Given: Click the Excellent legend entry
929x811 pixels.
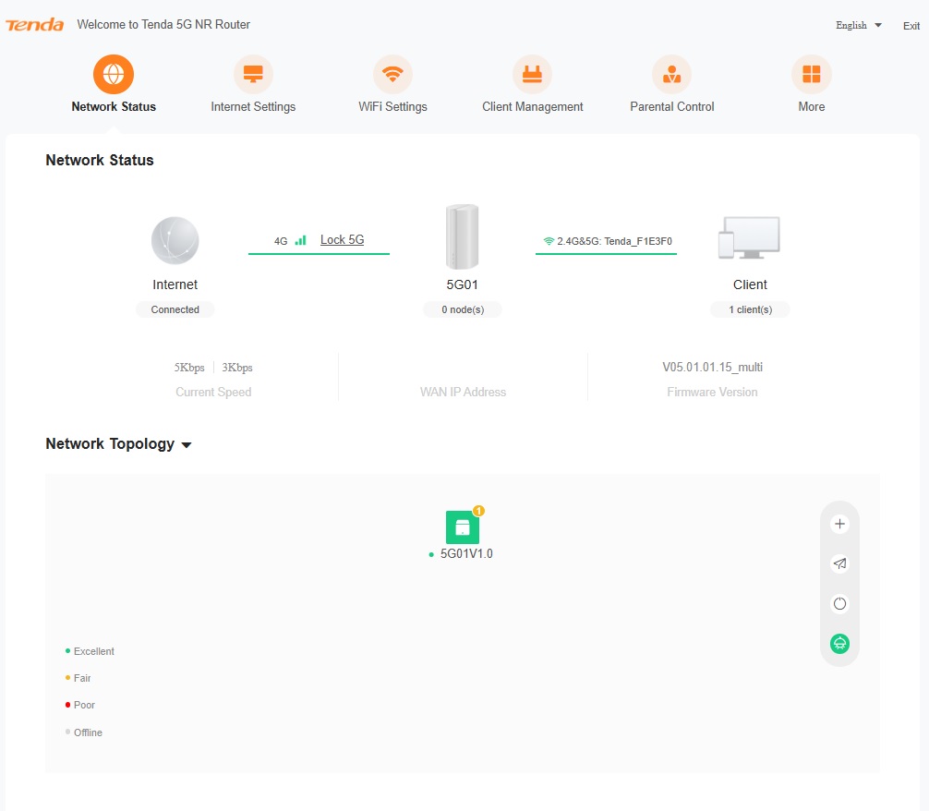Looking at the screenshot, I should tap(90, 651).
